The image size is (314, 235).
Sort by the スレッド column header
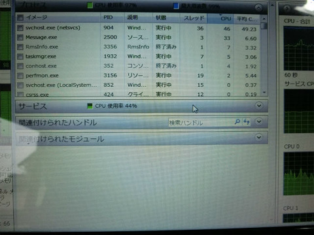coord(194,18)
